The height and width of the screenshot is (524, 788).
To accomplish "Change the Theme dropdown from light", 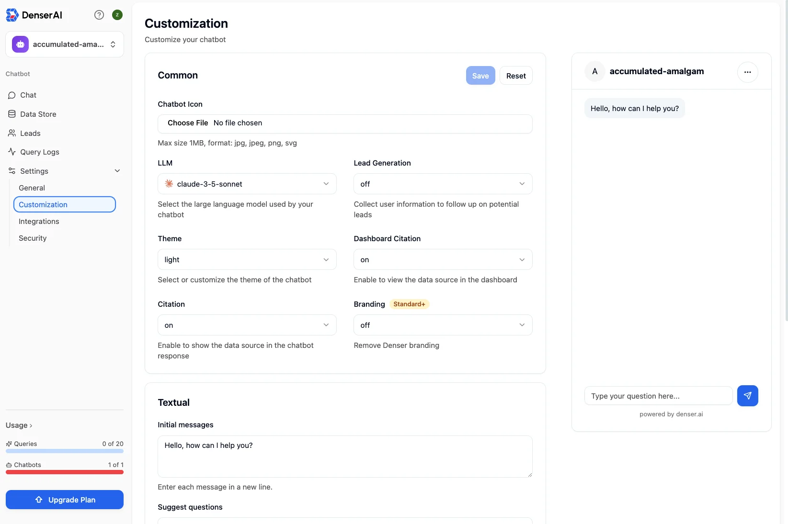I will point(247,259).
